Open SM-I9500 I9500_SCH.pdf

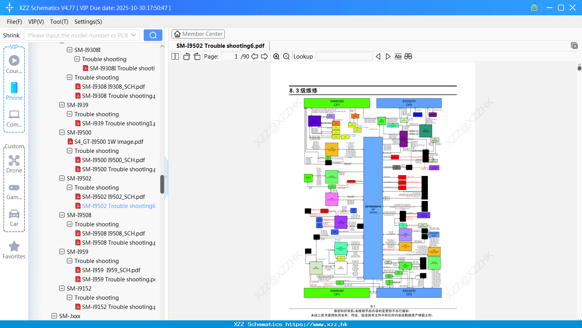coord(110,160)
